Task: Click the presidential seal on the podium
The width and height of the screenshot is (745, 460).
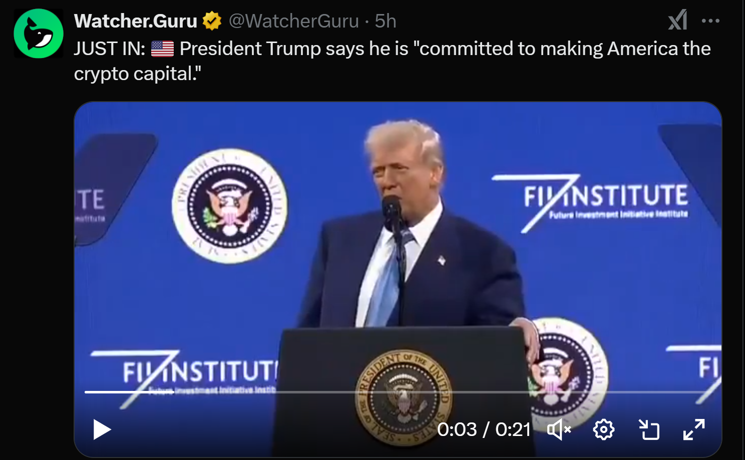Action: [x=404, y=398]
